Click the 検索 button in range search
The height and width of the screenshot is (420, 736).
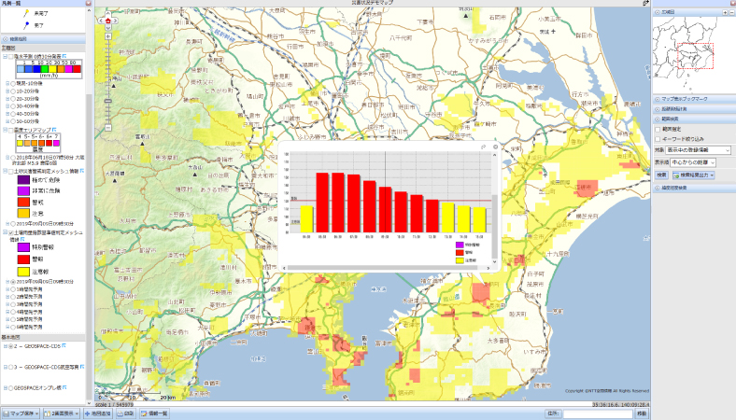click(x=661, y=175)
